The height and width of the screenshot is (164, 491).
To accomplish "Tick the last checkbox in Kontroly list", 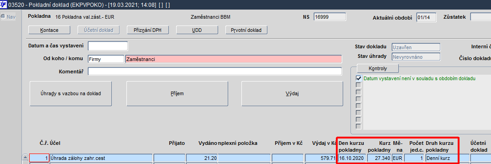I will (359, 127).
